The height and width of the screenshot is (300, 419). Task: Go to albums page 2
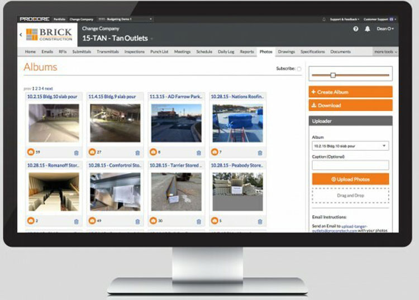pyautogui.click(x=36, y=88)
